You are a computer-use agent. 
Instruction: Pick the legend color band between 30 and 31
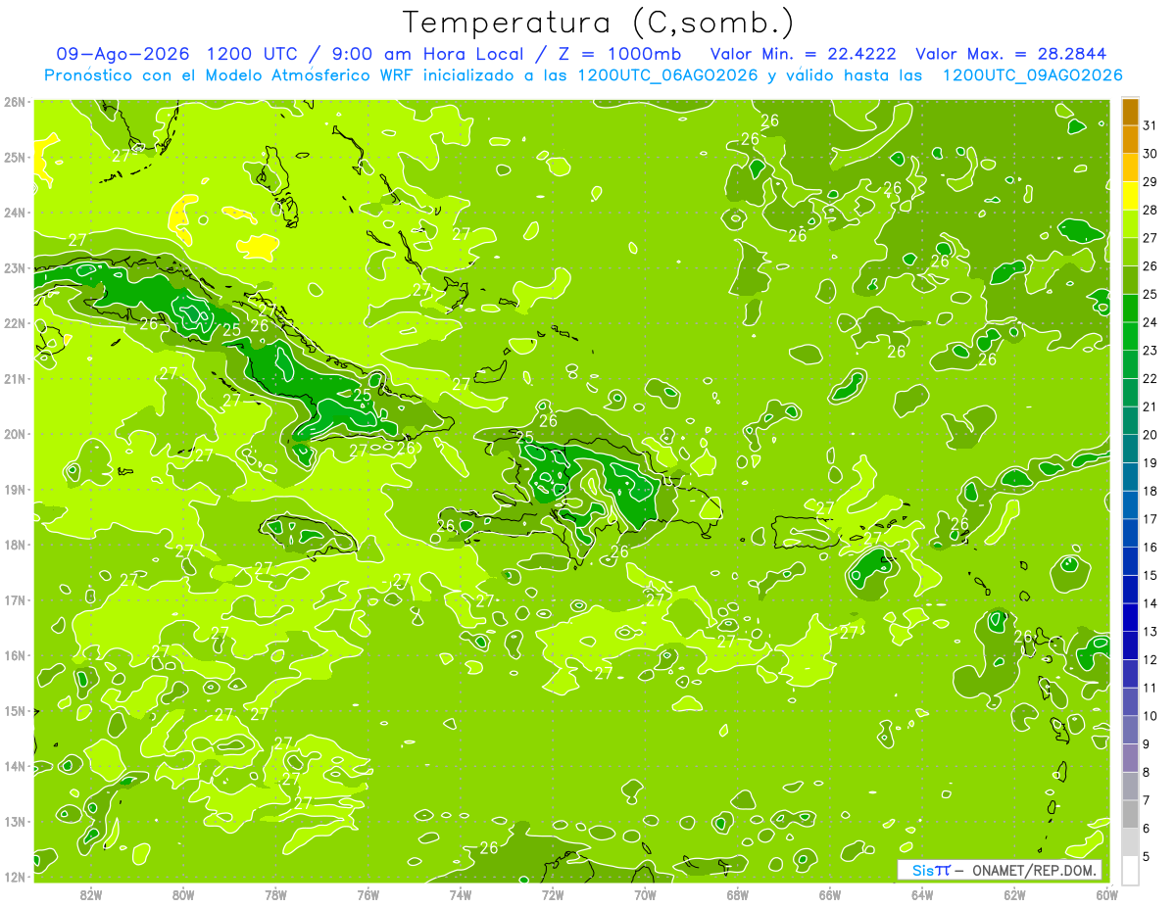(x=1130, y=140)
